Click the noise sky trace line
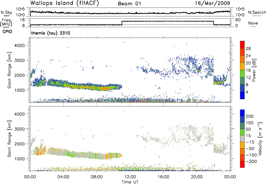266x184 pixels. pyautogui.click(x=130, y=13)
